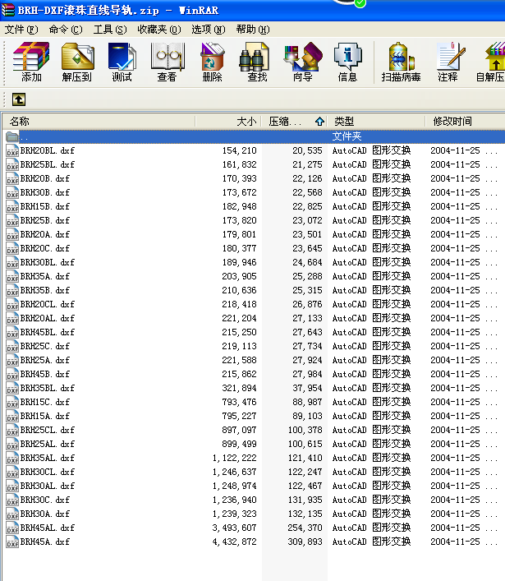This screenshot has height=581, width=505.
Task: Select file BRH25BL.dxf
Action: pos(47,164)
